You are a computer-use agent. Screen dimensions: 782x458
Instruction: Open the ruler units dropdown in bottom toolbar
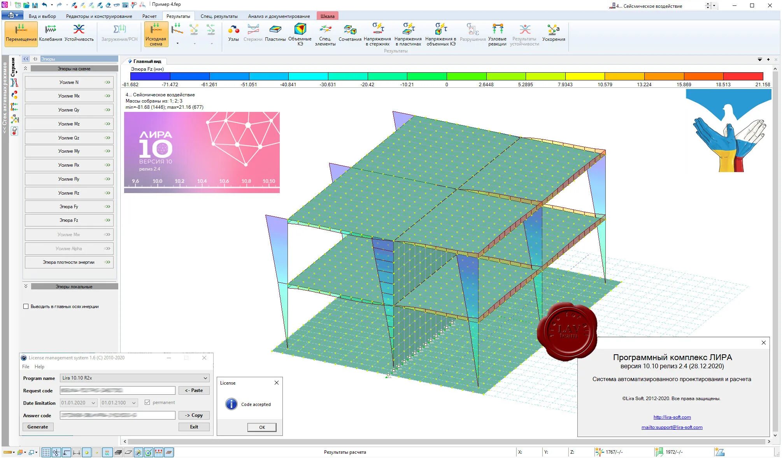pos(14,452)
